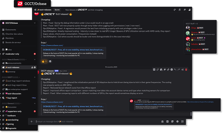
Task: Click the plus attachment button beside message box
Action: (32, 122)
